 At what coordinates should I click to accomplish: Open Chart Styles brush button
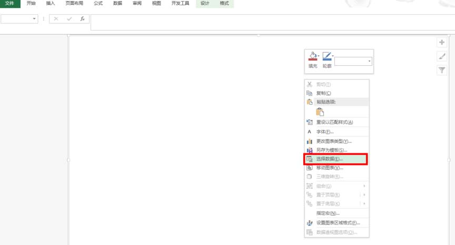click(442, 56)
